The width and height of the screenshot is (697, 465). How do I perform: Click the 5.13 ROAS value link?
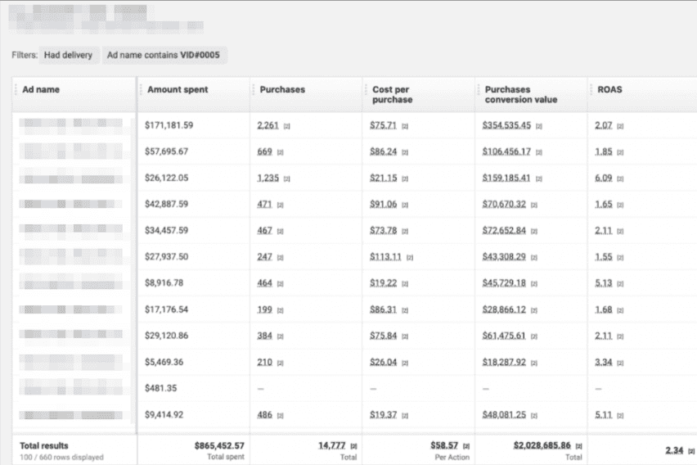coord(604,283)
